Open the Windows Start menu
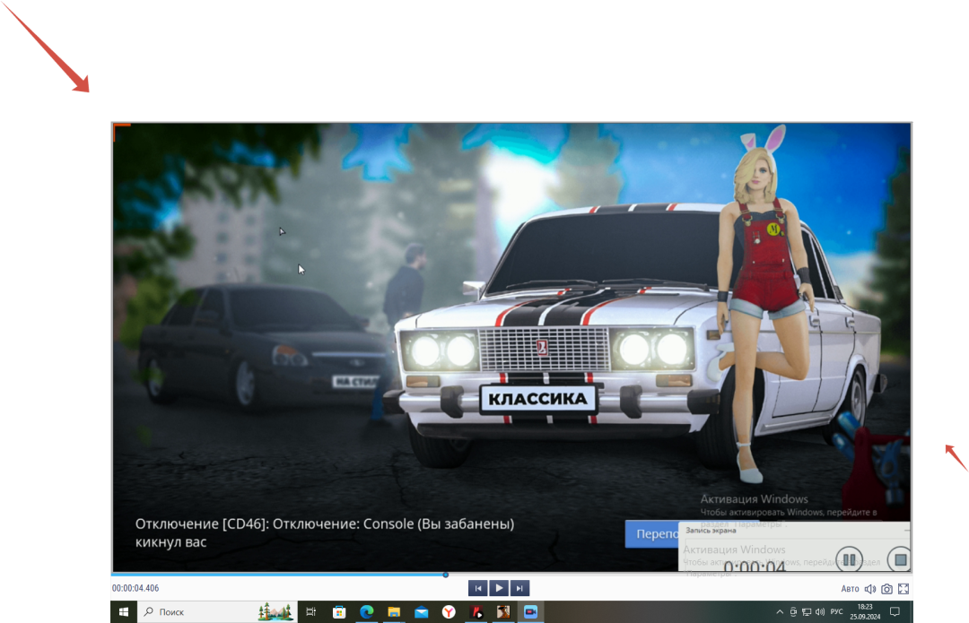This screenshot has width=969, height=623. click(x=124, y=612)
